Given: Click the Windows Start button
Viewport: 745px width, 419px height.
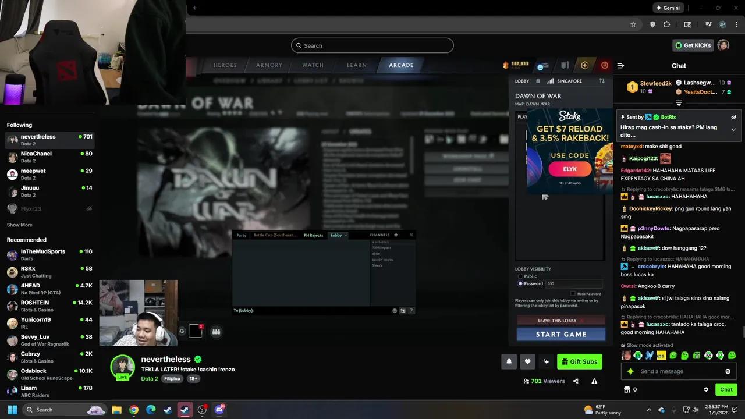Looking at the screenshot, I should 12,410.
